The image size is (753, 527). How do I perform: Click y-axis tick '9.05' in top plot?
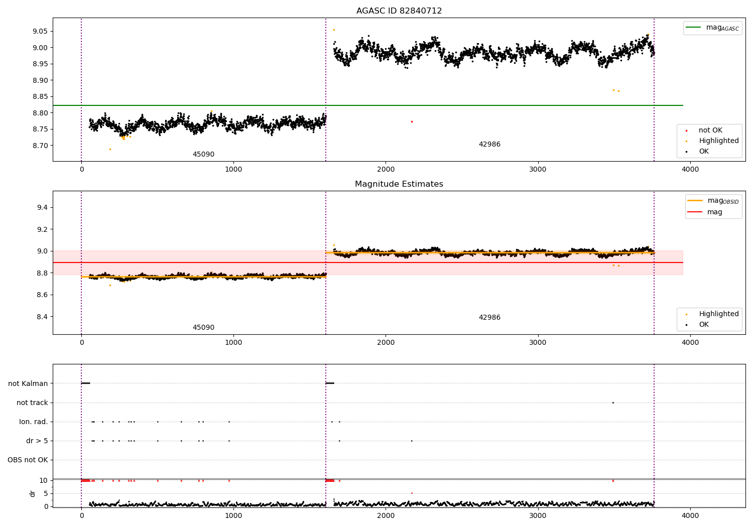[40, 31]
